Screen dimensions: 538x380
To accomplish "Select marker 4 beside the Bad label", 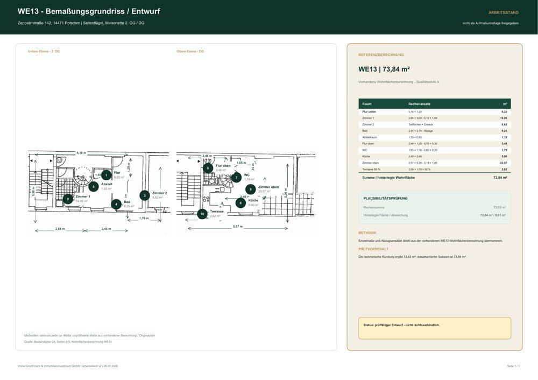I will click(116, 204).
